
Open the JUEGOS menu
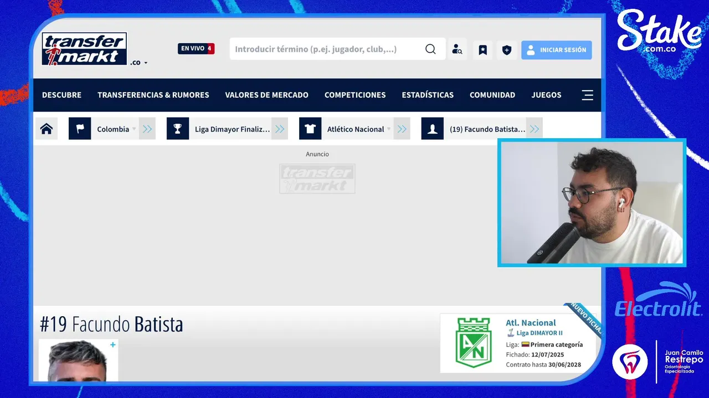[x=546, y=95]
